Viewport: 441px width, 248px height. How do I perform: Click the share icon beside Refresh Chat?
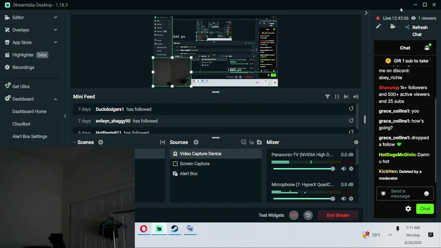408,28
